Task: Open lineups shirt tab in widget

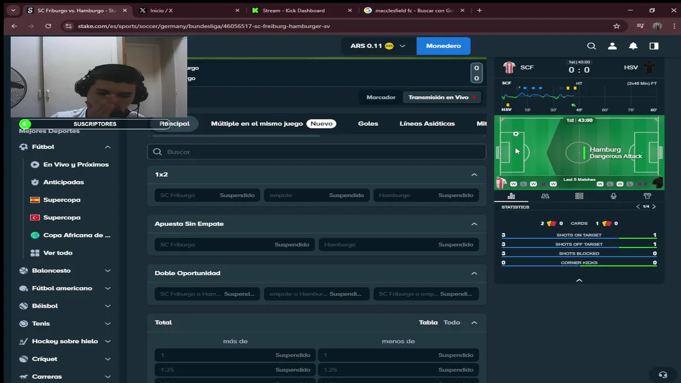Action: [x=647, y=196]
